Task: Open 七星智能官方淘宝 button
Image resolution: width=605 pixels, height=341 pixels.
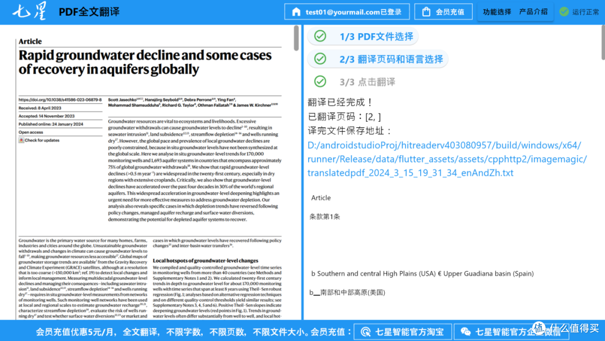Action: pos(403,331)
